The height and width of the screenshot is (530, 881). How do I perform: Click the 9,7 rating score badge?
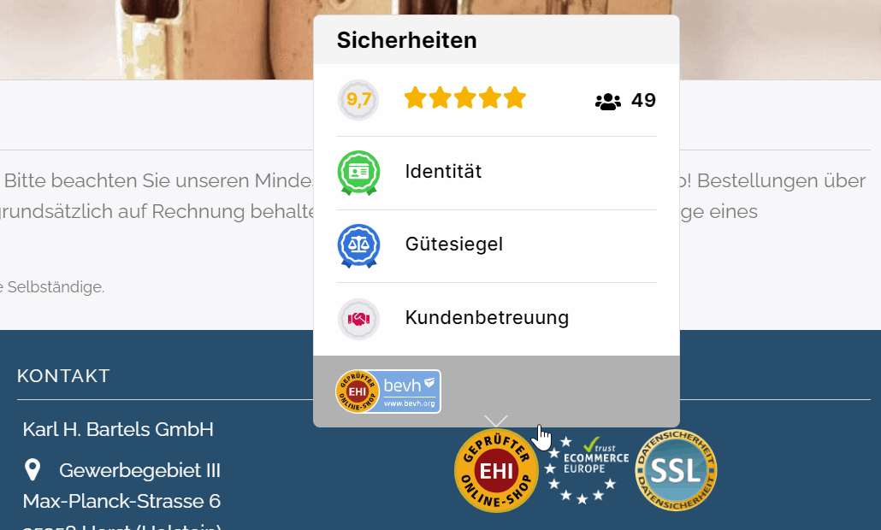(358, 100)
